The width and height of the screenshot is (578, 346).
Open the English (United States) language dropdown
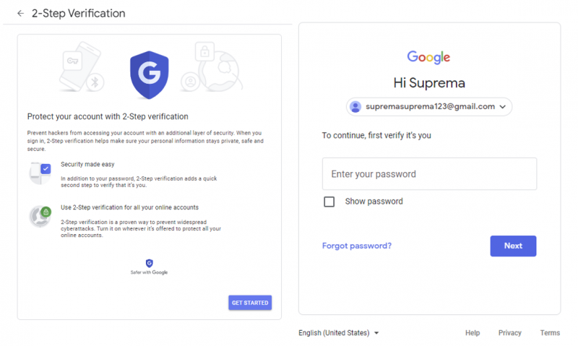coord(339,333)
